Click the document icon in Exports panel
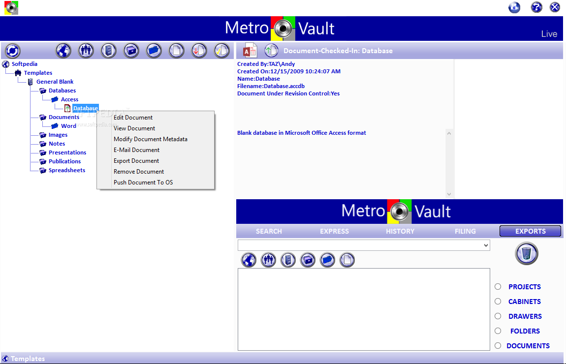Viewport: 566px width, 364px height. point(347,260)
